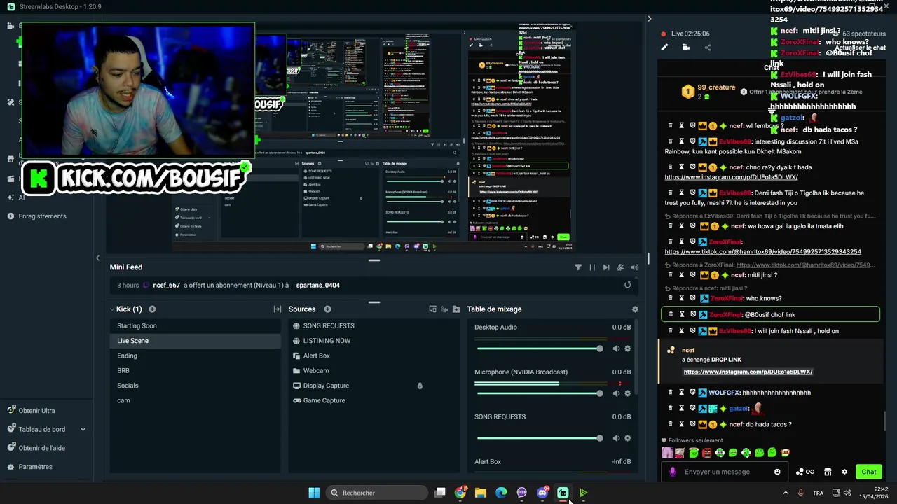Image resolution: width=897 pixels, height=504 pixels.
Task: Click the pencil edit stream info icon
Action: click(664, 48)
